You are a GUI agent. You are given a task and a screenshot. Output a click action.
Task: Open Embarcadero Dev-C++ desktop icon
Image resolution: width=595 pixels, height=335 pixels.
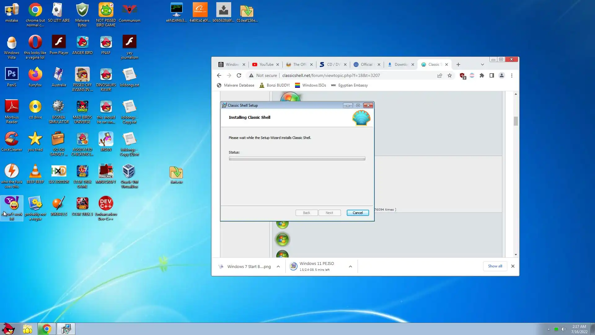click(x=106, y=208)
